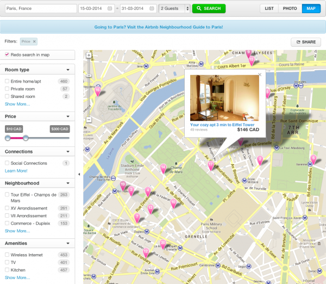Screen dimensions: 326x284
Task: Show more room type options
Action: tap(17, 104)
